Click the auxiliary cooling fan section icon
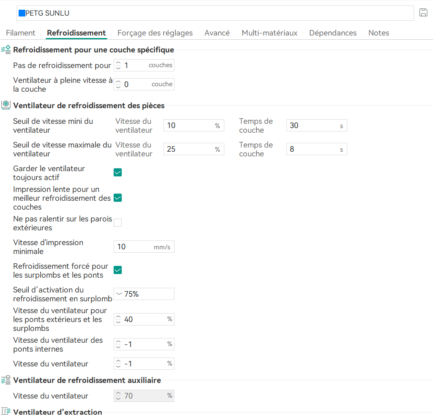 6,380
